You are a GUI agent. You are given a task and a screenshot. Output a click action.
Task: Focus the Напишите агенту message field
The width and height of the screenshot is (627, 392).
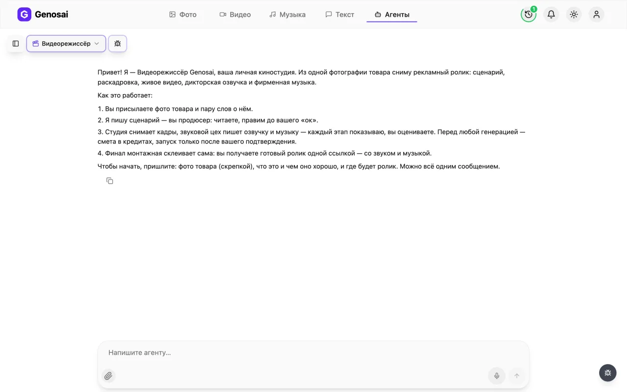[313, 353]
